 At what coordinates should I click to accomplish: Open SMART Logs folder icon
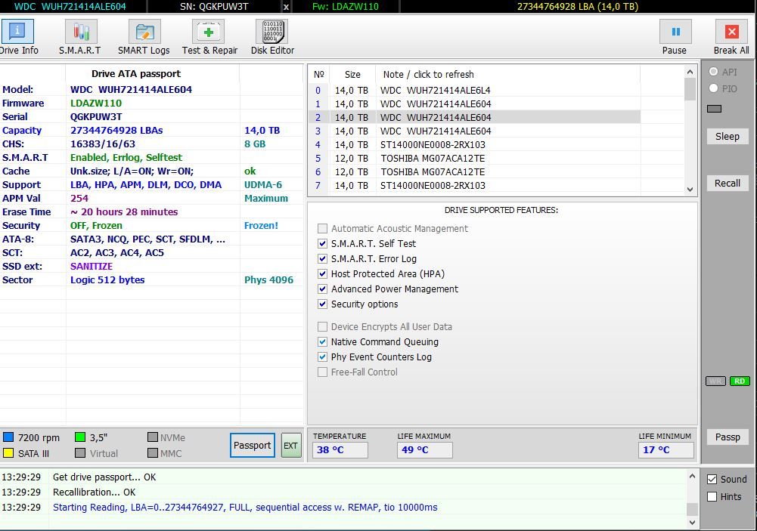(x=144, y=32)
